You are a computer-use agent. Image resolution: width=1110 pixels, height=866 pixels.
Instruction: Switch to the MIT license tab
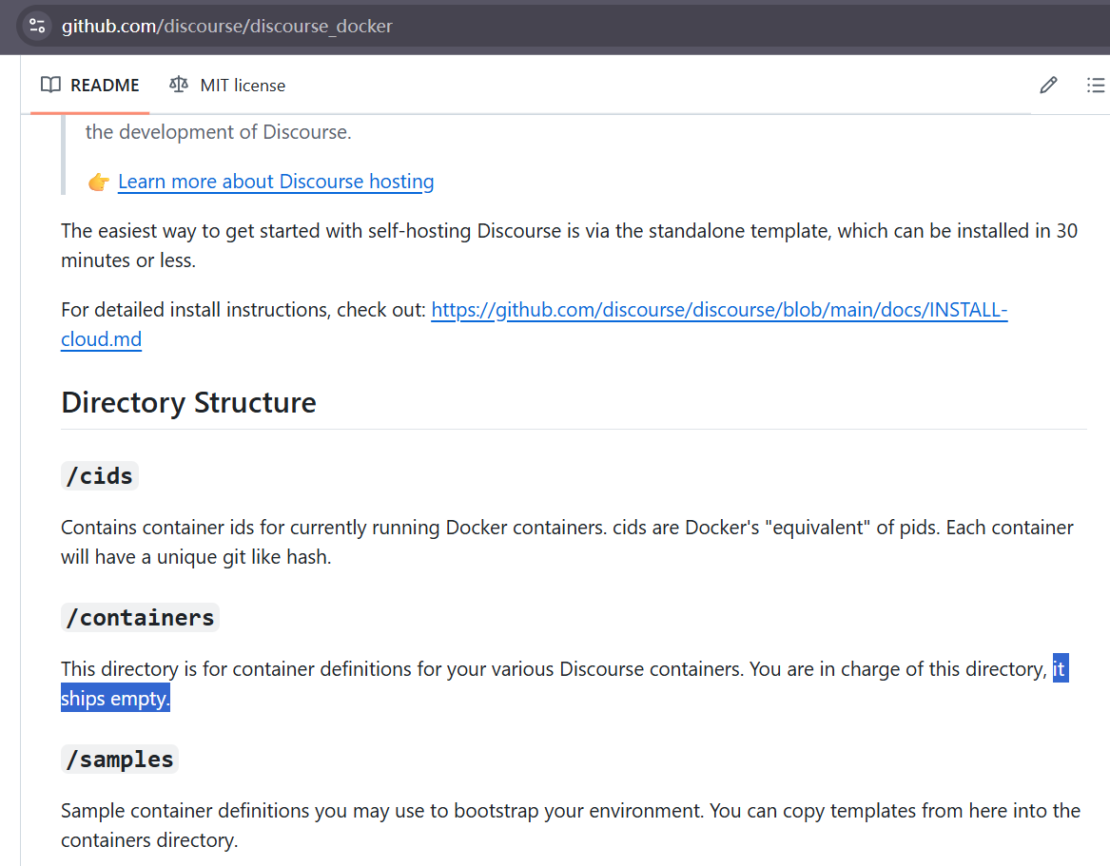(227, 85)
